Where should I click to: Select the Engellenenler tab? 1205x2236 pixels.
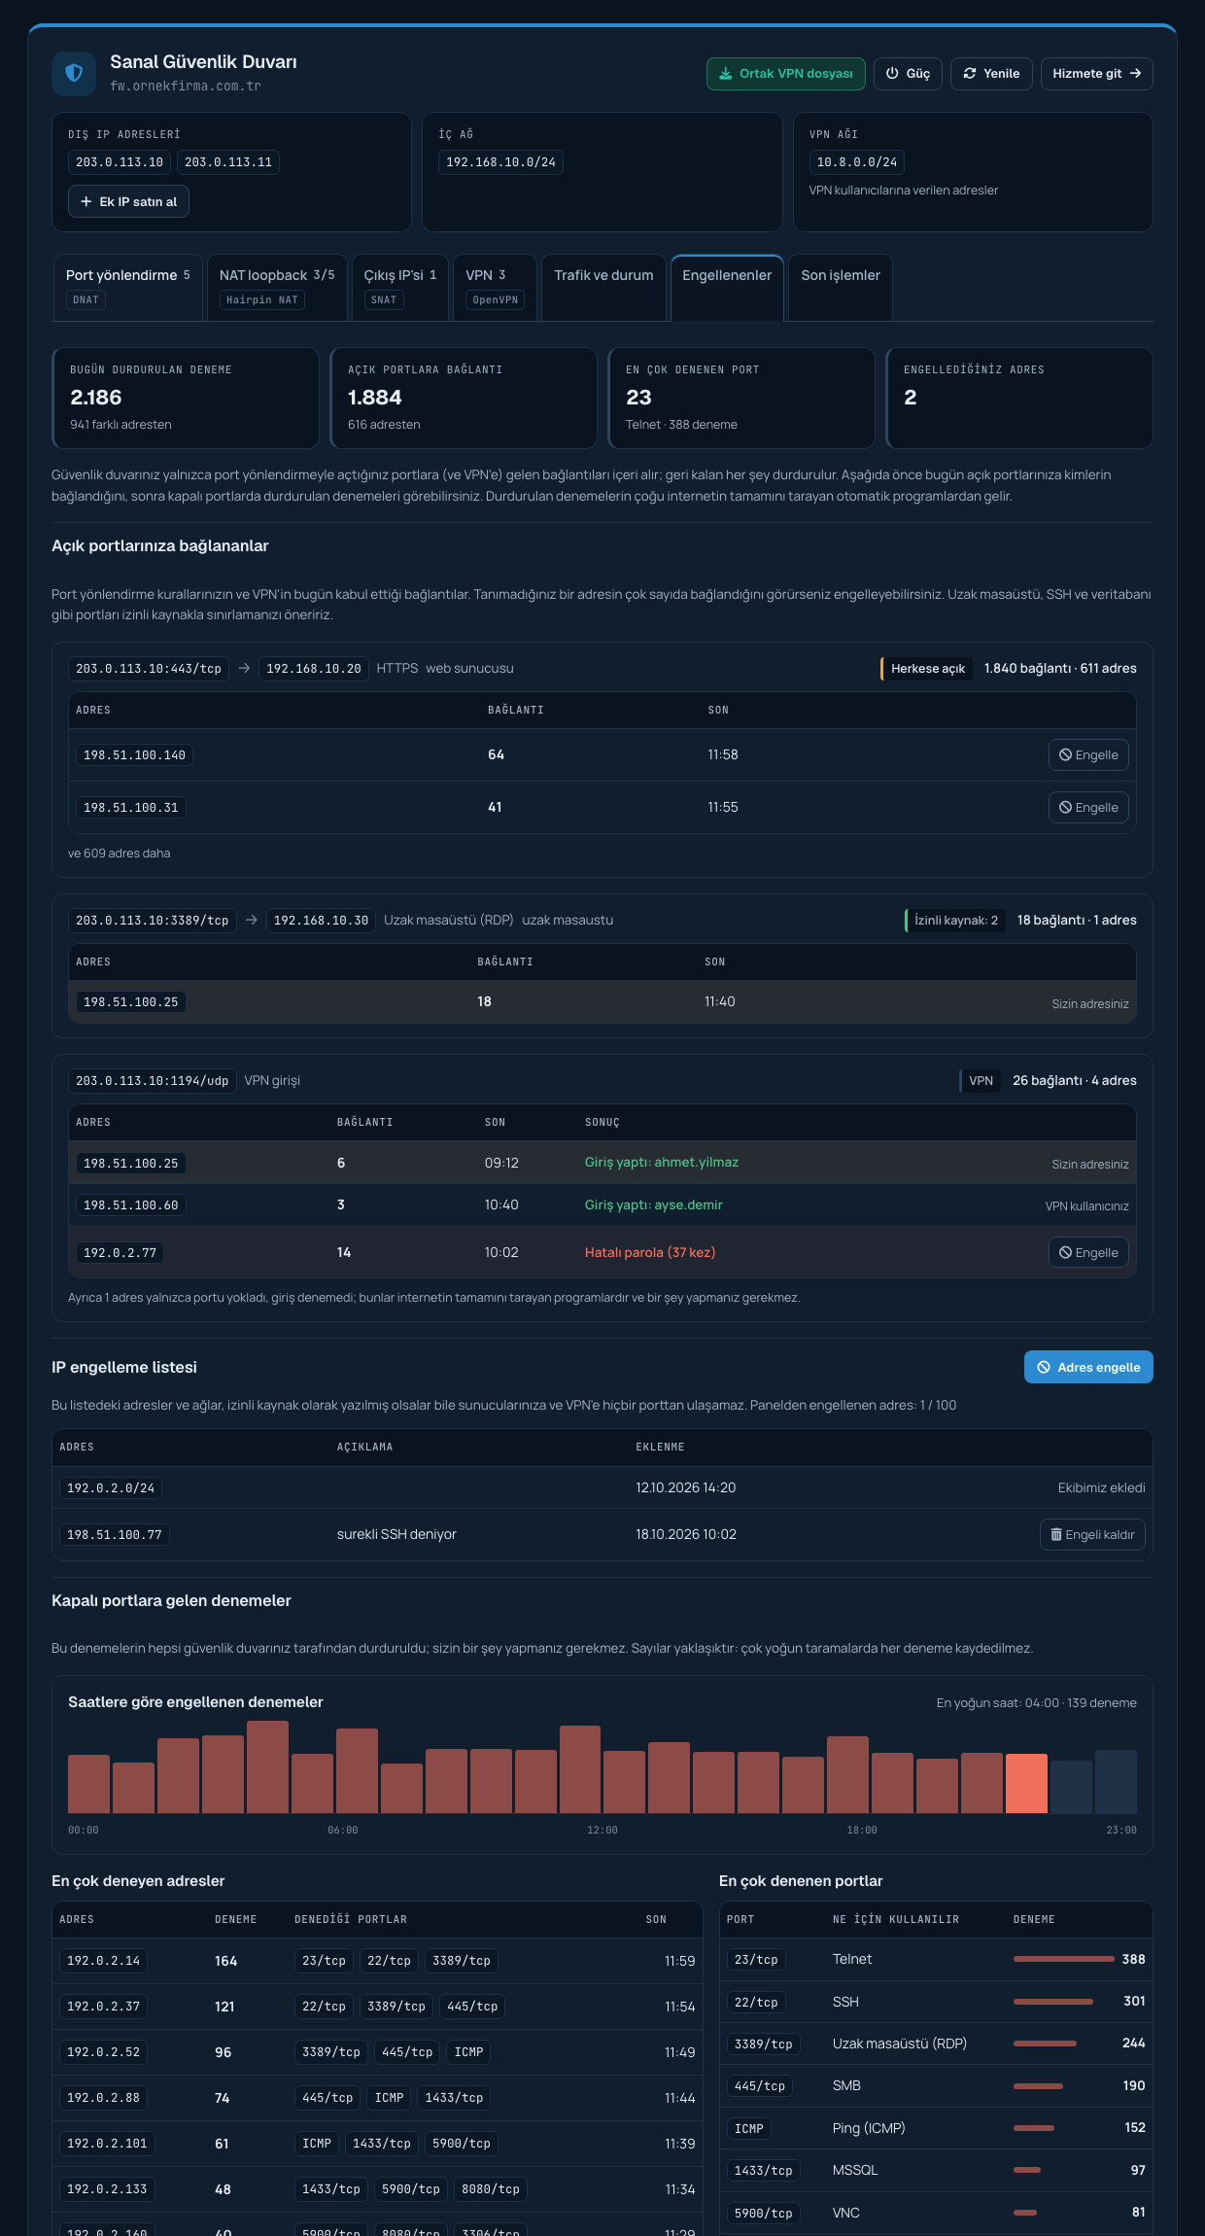[x=727, y=288]
